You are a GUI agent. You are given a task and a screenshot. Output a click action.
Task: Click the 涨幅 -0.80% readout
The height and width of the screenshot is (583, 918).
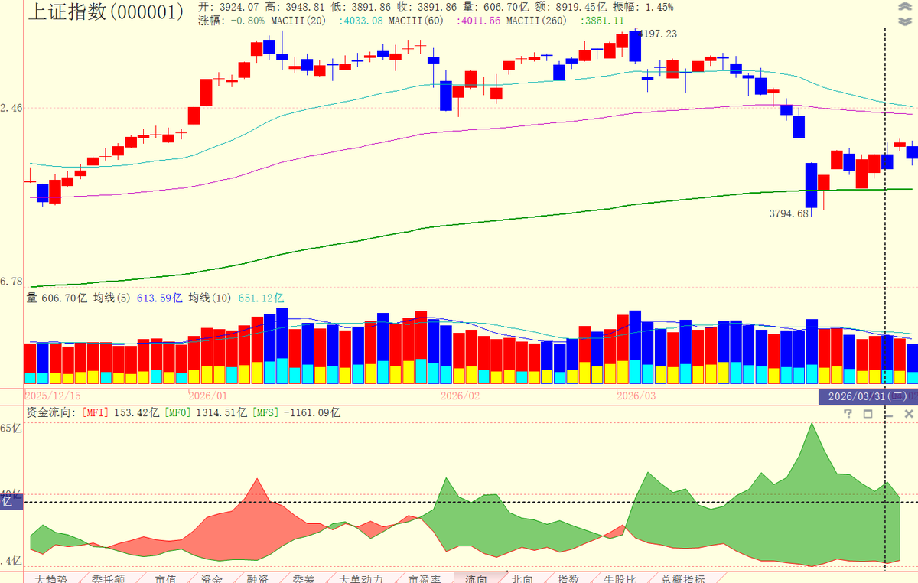click(232, 21)
